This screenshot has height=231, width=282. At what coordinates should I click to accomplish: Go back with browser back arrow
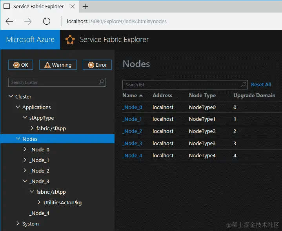pyautogui.click(x=9, y=22)
